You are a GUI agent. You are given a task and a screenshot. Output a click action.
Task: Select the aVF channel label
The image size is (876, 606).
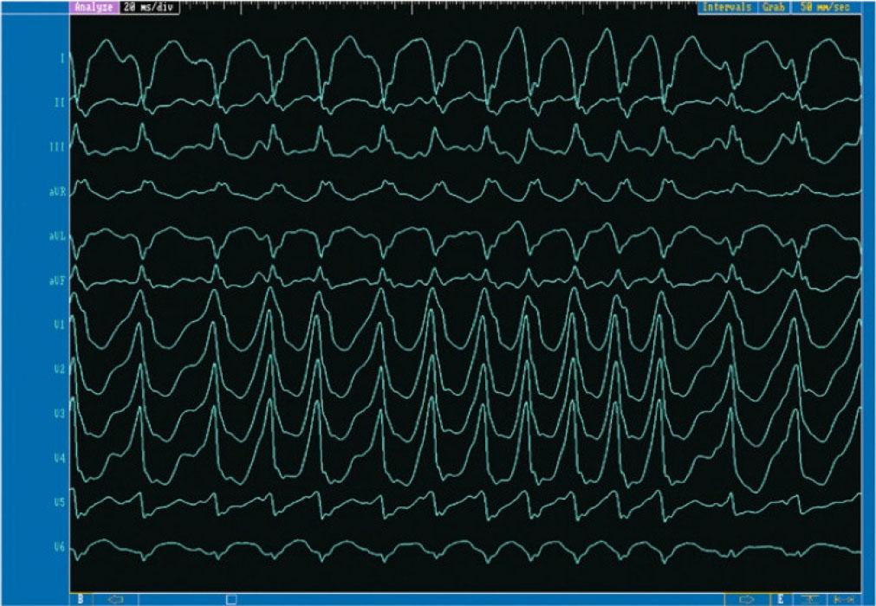click(x=57, y=280)
